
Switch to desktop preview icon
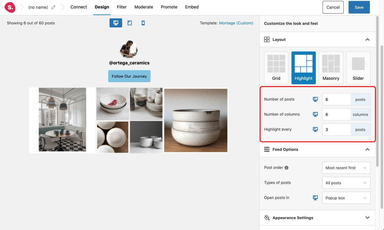pos(116,23)
